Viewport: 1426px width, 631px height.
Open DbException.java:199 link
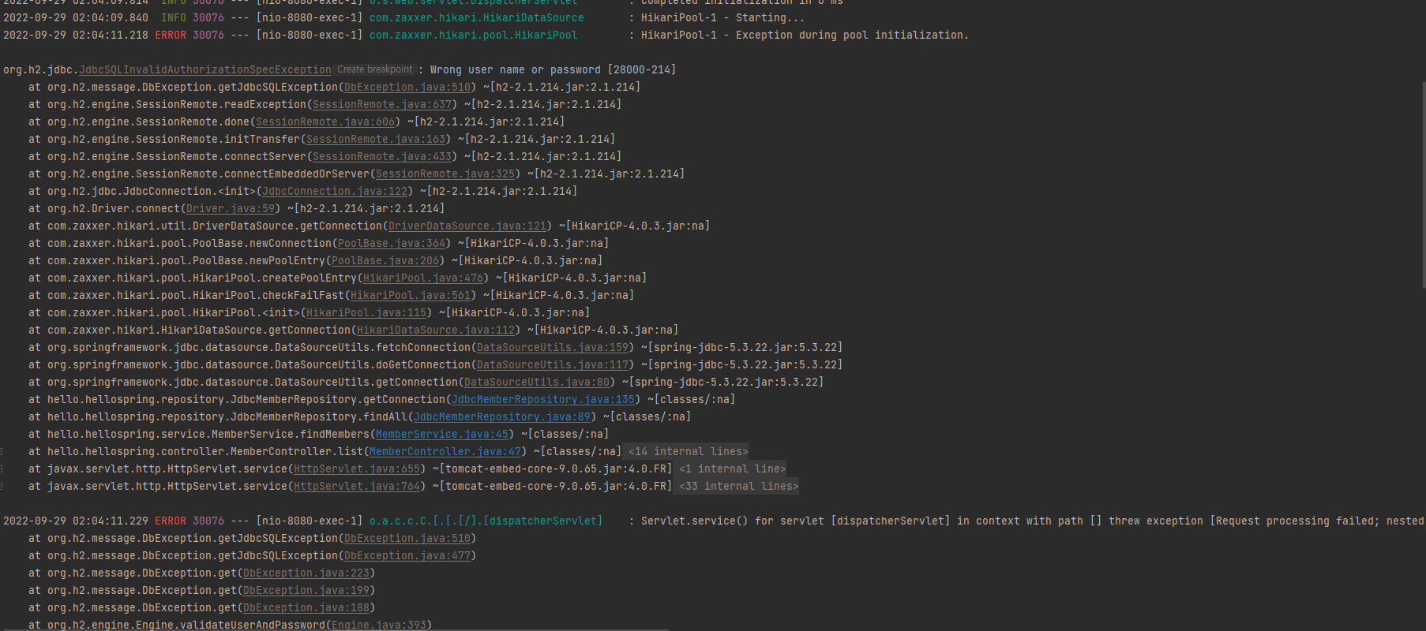coord(306,590)
